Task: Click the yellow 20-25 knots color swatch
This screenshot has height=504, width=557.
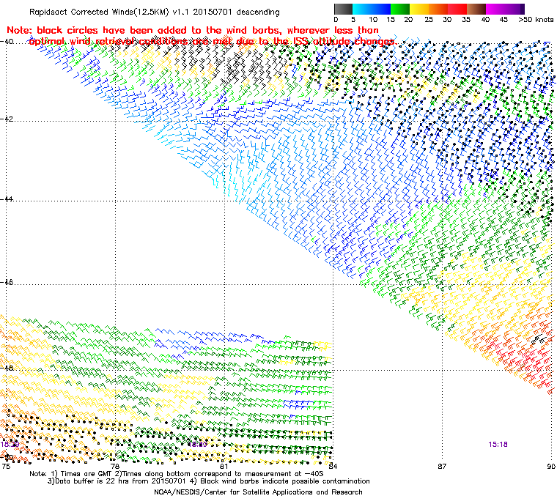Action: [419, 9]
